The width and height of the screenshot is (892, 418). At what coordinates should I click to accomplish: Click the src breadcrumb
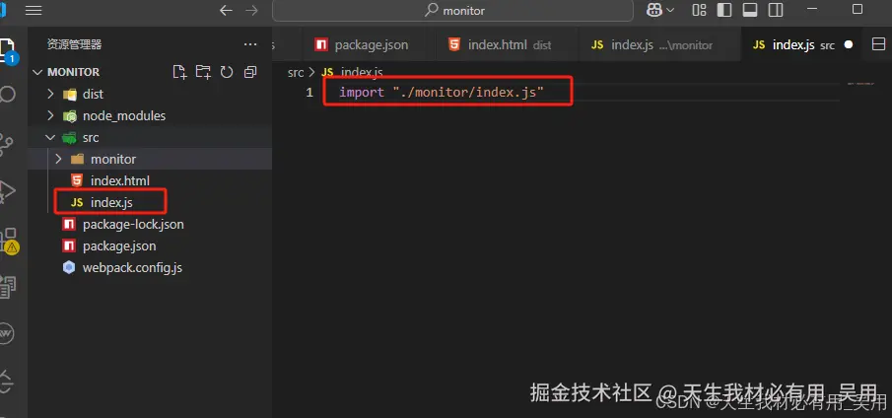tap(296, 72)
